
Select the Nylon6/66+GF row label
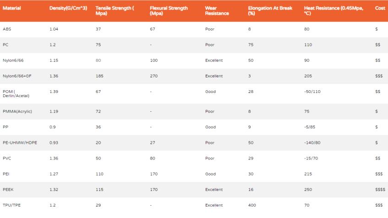point(17,76)
